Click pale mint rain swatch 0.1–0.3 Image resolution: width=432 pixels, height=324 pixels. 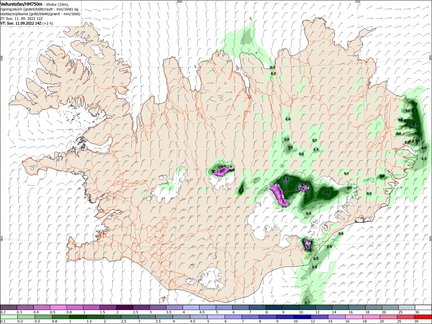pyautogui.click(x=9, y=317)
